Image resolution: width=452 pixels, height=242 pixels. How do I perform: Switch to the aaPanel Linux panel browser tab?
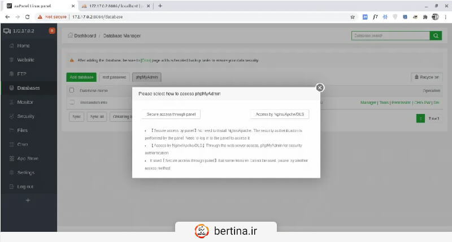[x=40, y=6]
